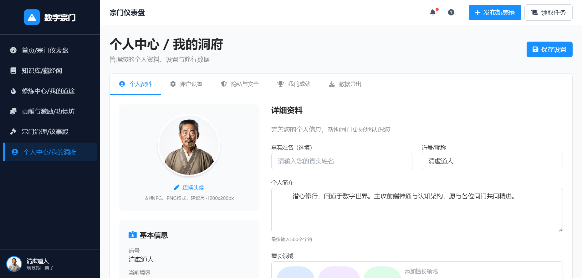This screenshot has width=582, height=278.
Task: Navigate to 贡献与激励/功德坊
Action: 50,111
